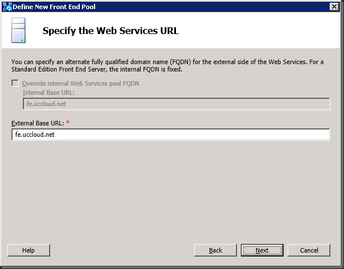
Task: Click the Specify the Web Services URL heading
Action: click(x=110, y=31)
